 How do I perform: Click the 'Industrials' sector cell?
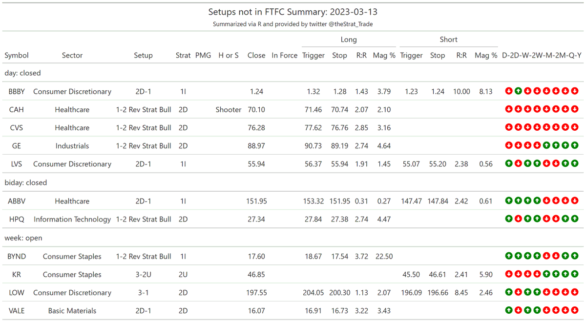click(72, 145)
